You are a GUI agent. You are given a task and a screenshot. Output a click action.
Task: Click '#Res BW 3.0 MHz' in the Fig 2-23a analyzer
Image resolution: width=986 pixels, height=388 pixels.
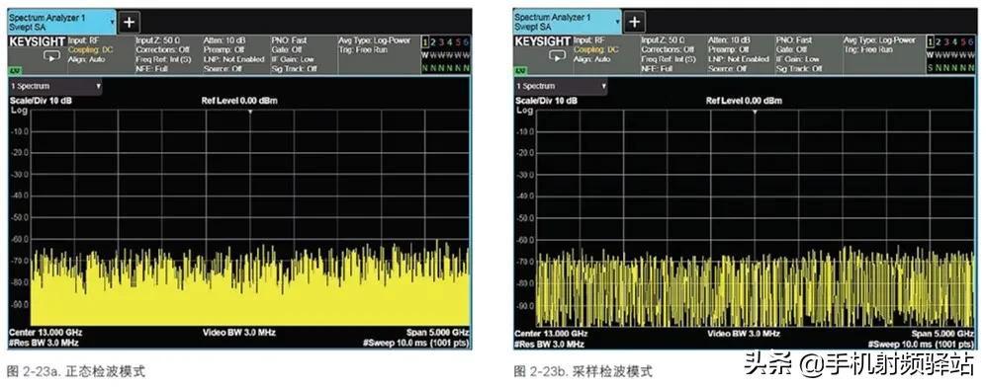pyautogui.click(x=44, y=343)
